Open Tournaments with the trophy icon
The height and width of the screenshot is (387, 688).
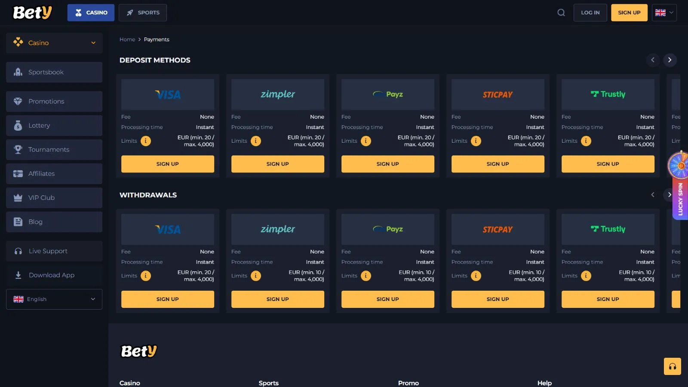(x=18, y=150)
